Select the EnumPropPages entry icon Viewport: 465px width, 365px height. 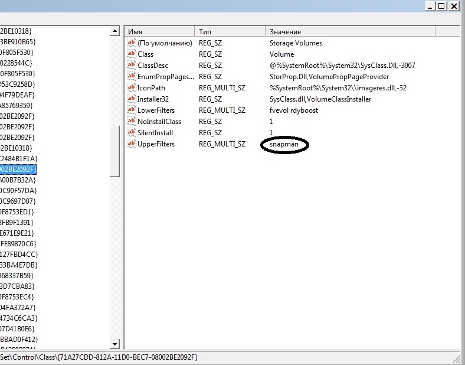click(131, 77)
